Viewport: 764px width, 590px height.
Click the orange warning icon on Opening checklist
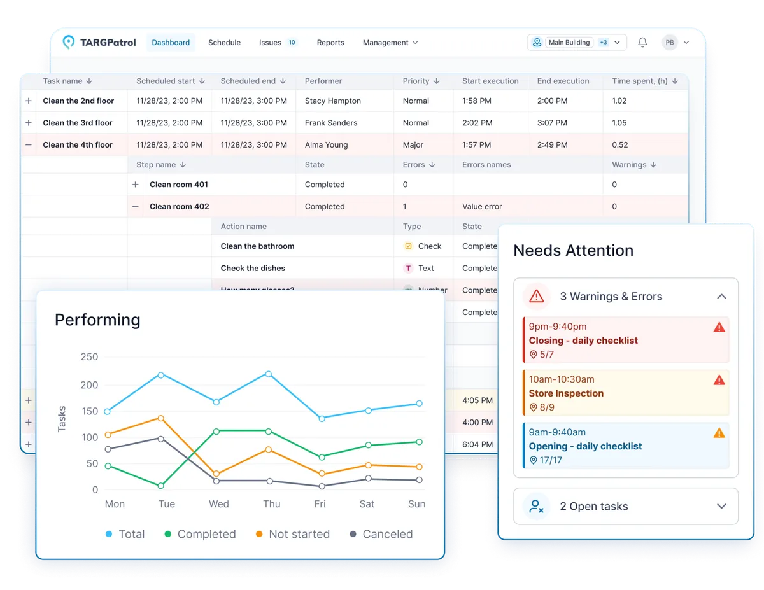tap(719, 433)
